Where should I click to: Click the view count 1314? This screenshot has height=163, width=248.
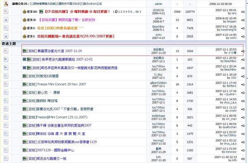point(190,84)
